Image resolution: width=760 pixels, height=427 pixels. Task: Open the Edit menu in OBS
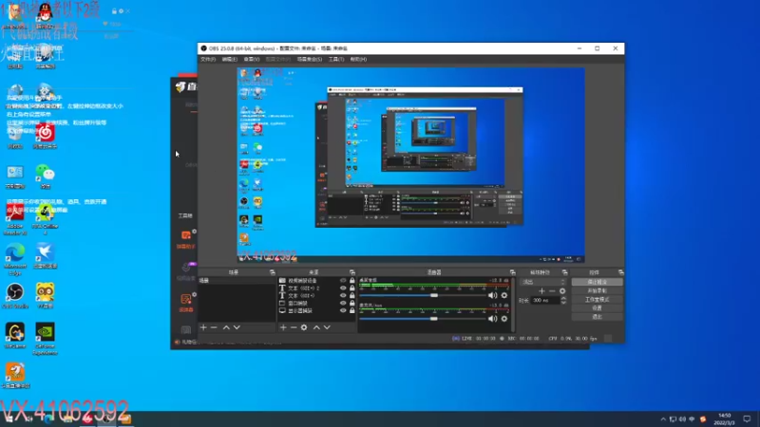[229, 59]
